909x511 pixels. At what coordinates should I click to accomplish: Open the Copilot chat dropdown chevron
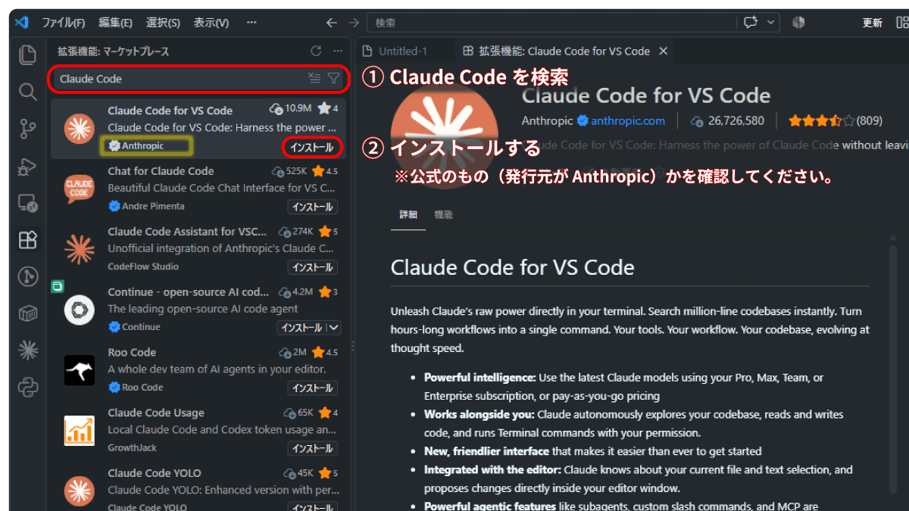click(771, 23)
